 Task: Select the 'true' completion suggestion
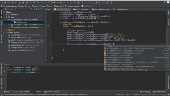coord(137,46)
